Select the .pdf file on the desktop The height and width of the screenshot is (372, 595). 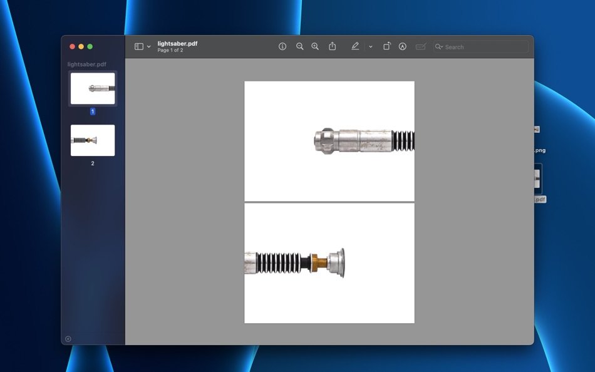coord(540,183)
